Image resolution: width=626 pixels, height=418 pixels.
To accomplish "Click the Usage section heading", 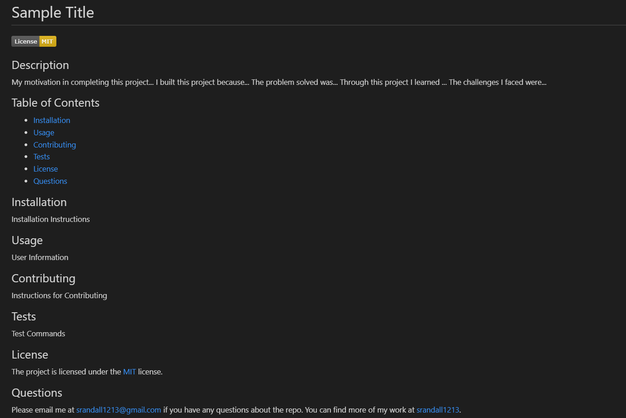I will [27, 241].
